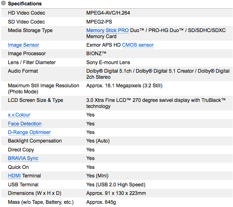Open the x.v.Colour link
233x207 pixels.
[19, 115]
